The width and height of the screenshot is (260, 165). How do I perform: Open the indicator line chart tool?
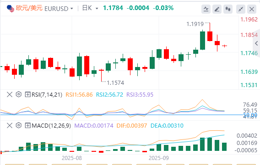coord(206,9)
